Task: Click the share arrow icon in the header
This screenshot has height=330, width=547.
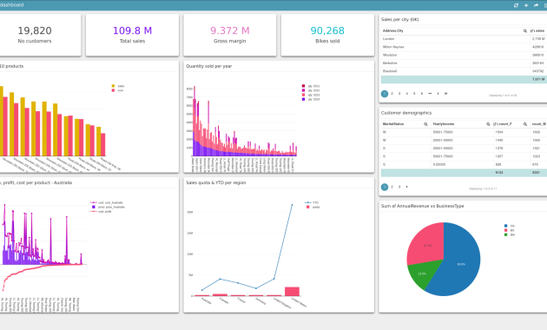Action: click(537, 5)
